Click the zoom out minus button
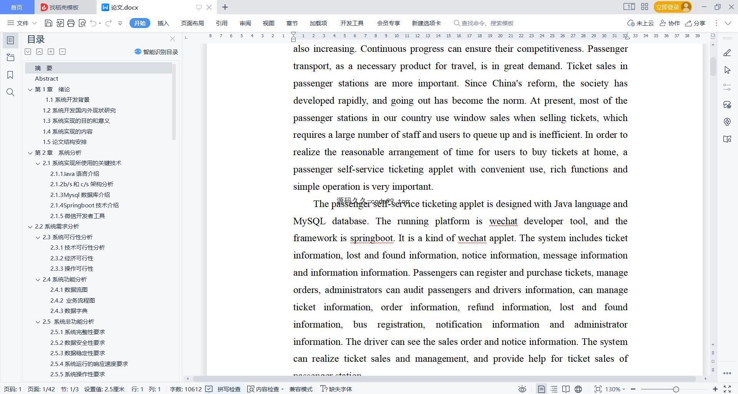 point(633,389)
